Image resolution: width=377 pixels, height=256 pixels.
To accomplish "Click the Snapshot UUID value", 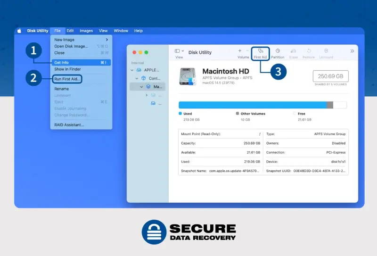I will (320, 171).
